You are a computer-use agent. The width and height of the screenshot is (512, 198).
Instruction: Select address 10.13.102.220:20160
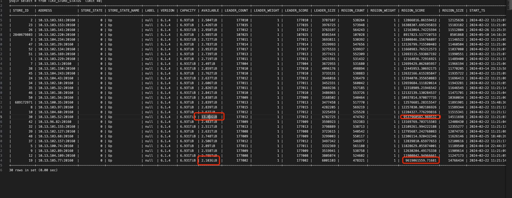[57, 35]
